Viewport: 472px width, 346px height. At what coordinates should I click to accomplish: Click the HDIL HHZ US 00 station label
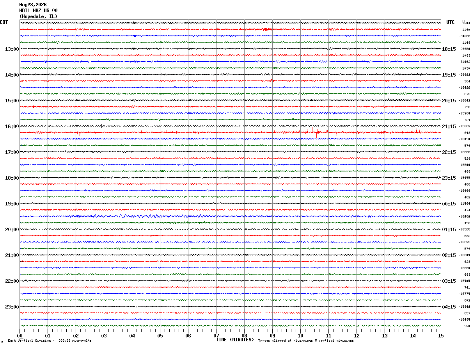pyautogui.click(x=38, y=11)
